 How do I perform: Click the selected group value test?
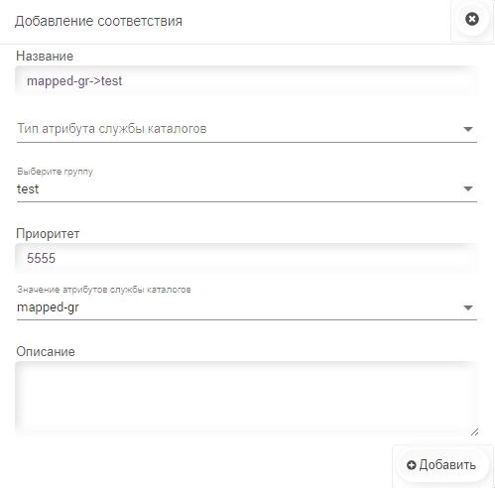pos(28,189)
